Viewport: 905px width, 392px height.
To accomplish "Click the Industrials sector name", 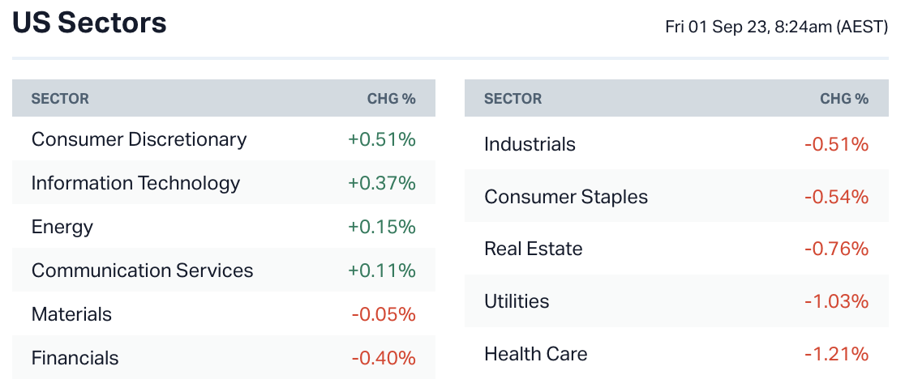I will (x=530, y=144).
